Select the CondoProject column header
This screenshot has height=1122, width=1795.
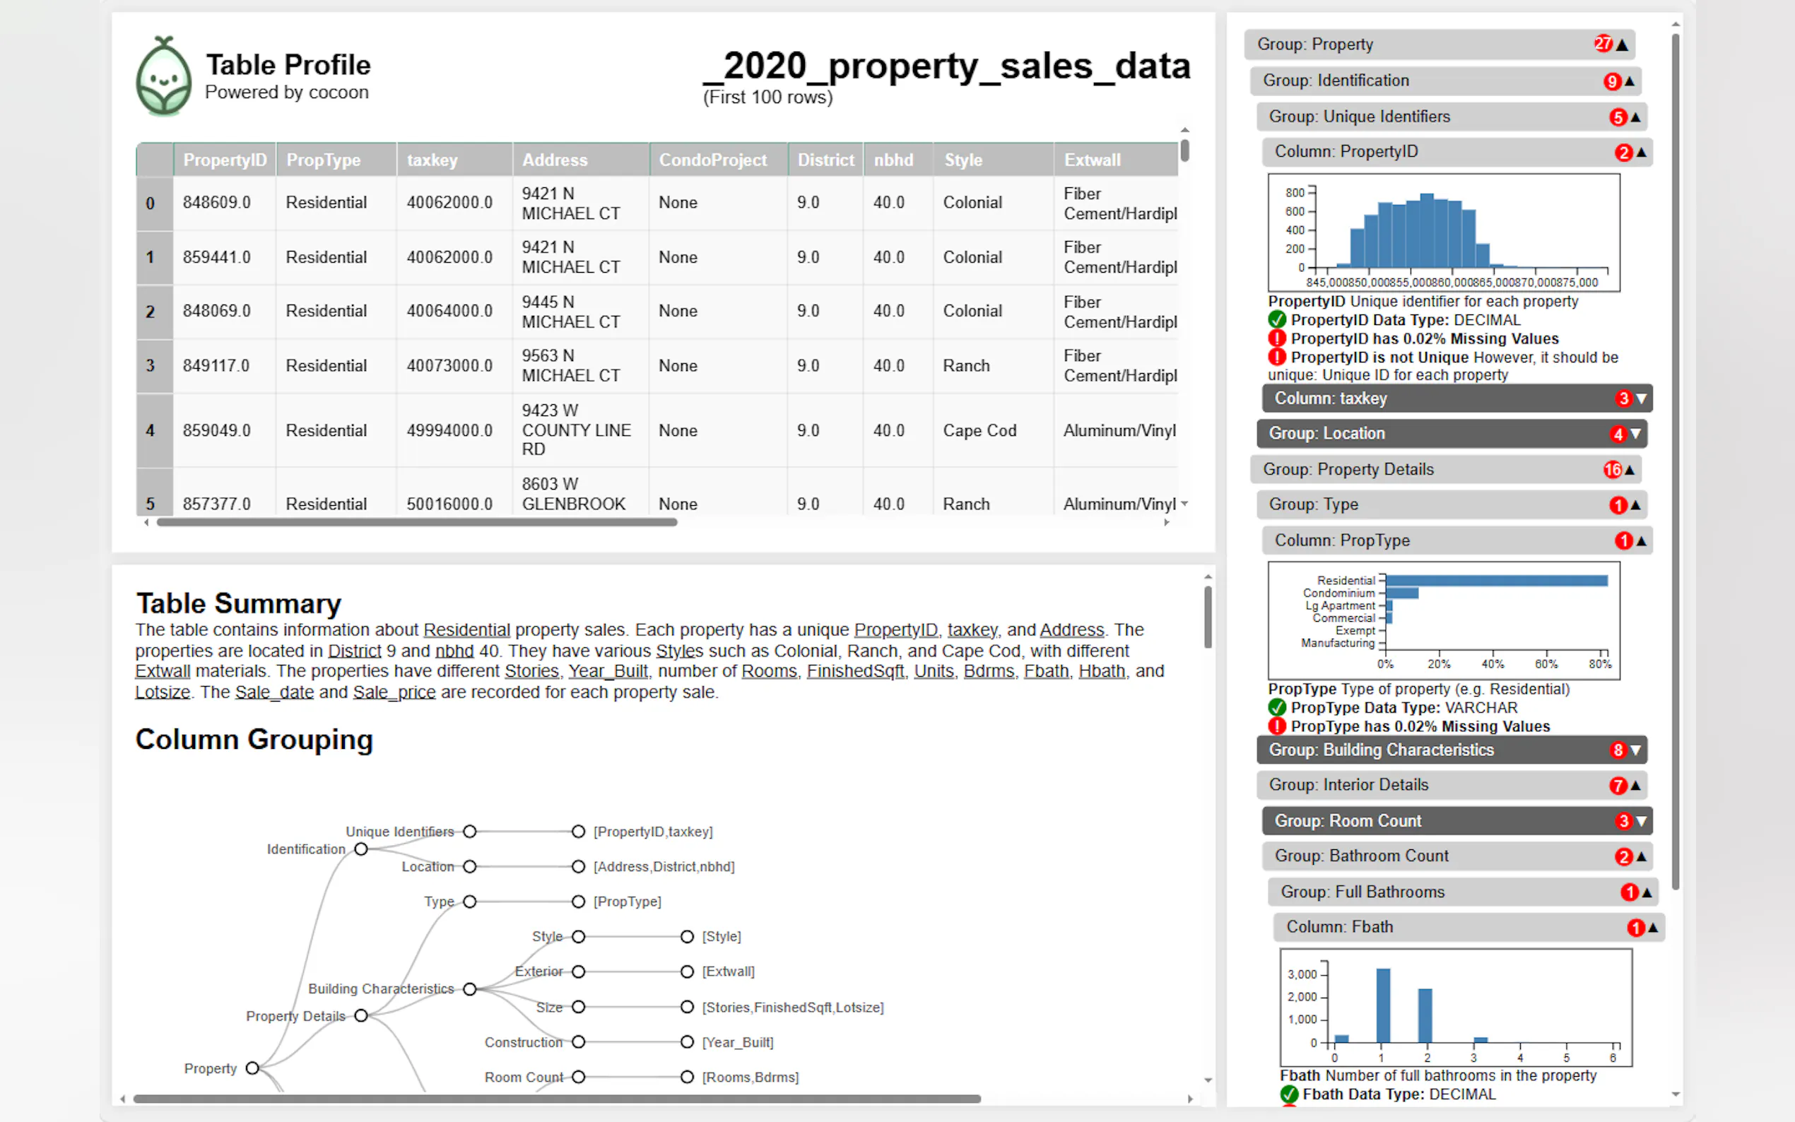click(x=717, y=160)
